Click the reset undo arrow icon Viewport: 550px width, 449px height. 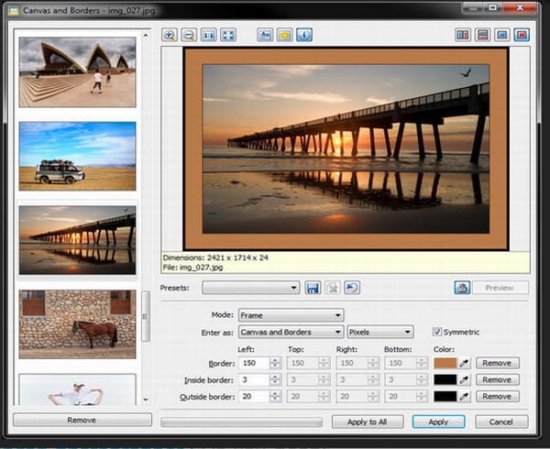(x=352, y=288)
